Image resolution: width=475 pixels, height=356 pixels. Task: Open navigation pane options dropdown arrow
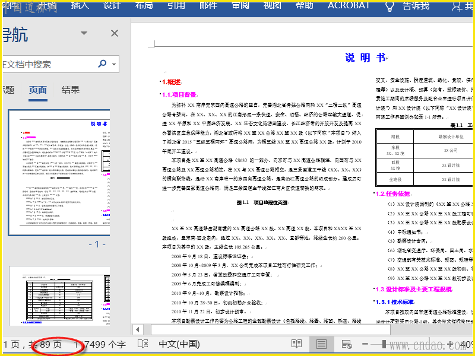(84, 33)
